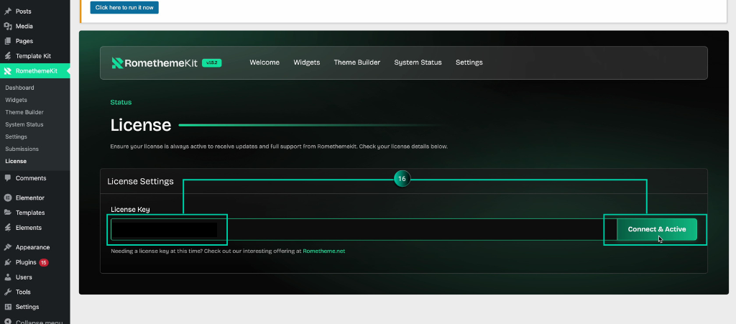Click the Comments bubble icon
Screen dimensions: 736x324
click(7, 178)
